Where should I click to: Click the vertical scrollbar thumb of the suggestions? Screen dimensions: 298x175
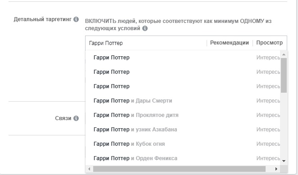(x=284, y=76)
